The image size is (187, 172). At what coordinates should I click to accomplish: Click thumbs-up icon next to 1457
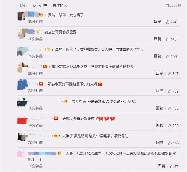(168, 39)
